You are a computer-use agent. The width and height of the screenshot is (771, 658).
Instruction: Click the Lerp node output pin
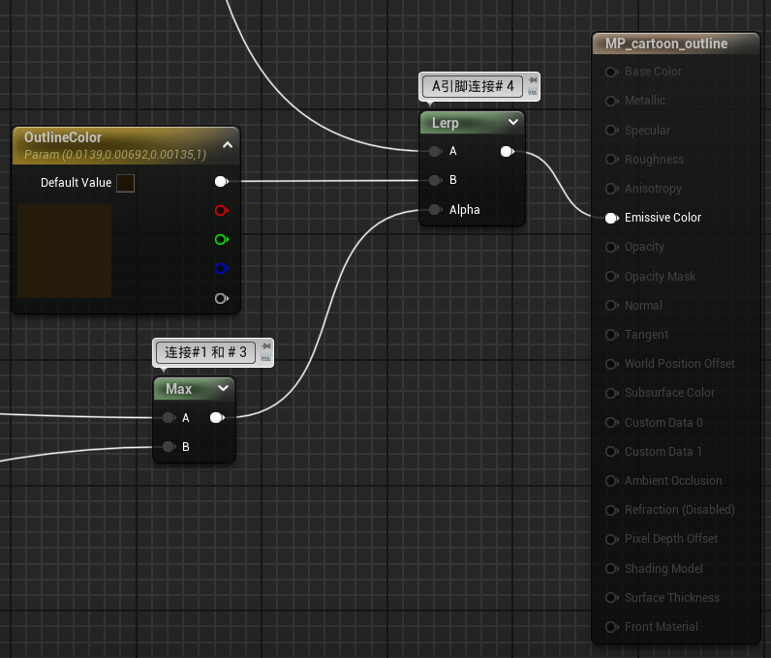pos(507,151)
